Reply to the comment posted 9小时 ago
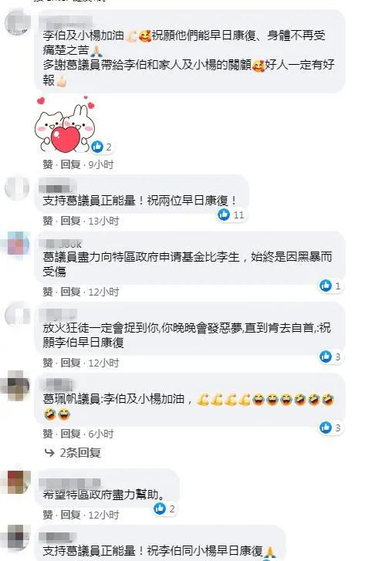This screenshot has width=372, height=561. (x=70, y=164)
